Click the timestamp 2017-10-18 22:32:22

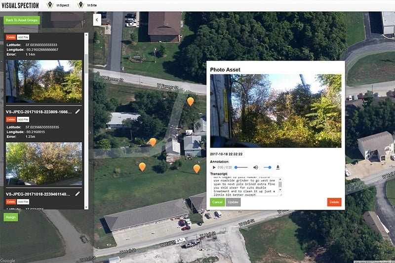point(226,154)
